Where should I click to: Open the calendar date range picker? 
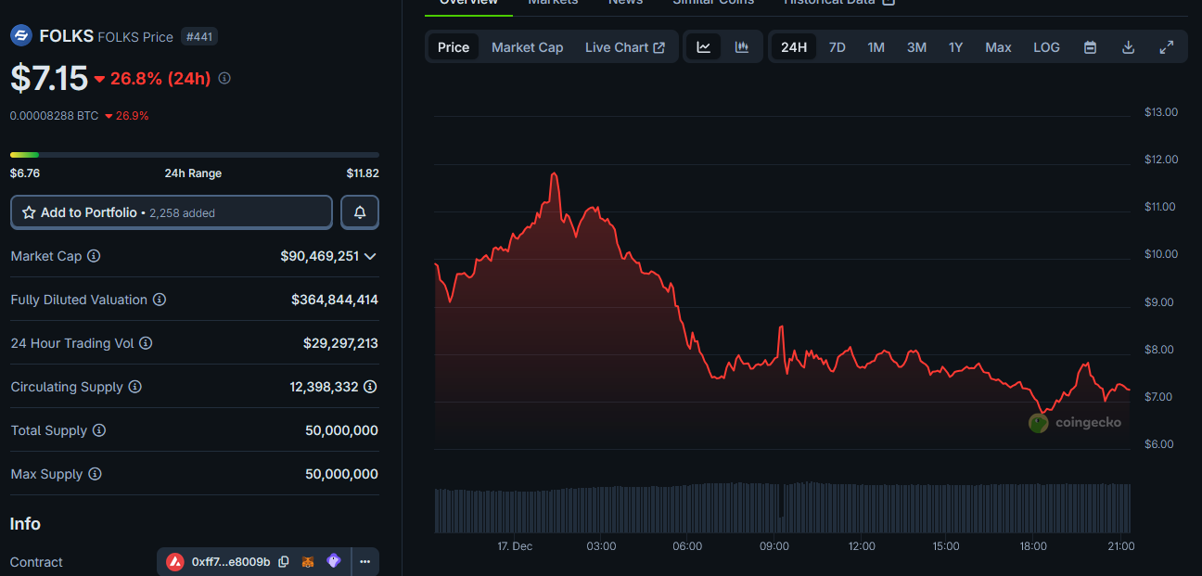tap(1091, 47)
